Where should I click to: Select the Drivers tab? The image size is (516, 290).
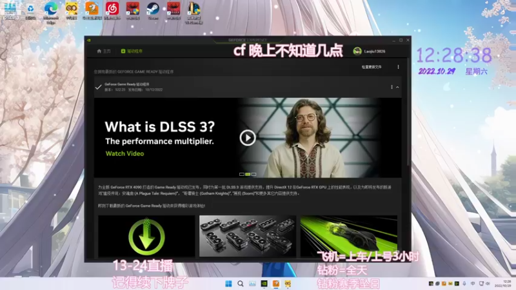(132, 52)
